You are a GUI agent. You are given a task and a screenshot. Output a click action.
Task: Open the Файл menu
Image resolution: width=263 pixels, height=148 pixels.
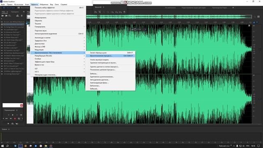click(3, 5)
